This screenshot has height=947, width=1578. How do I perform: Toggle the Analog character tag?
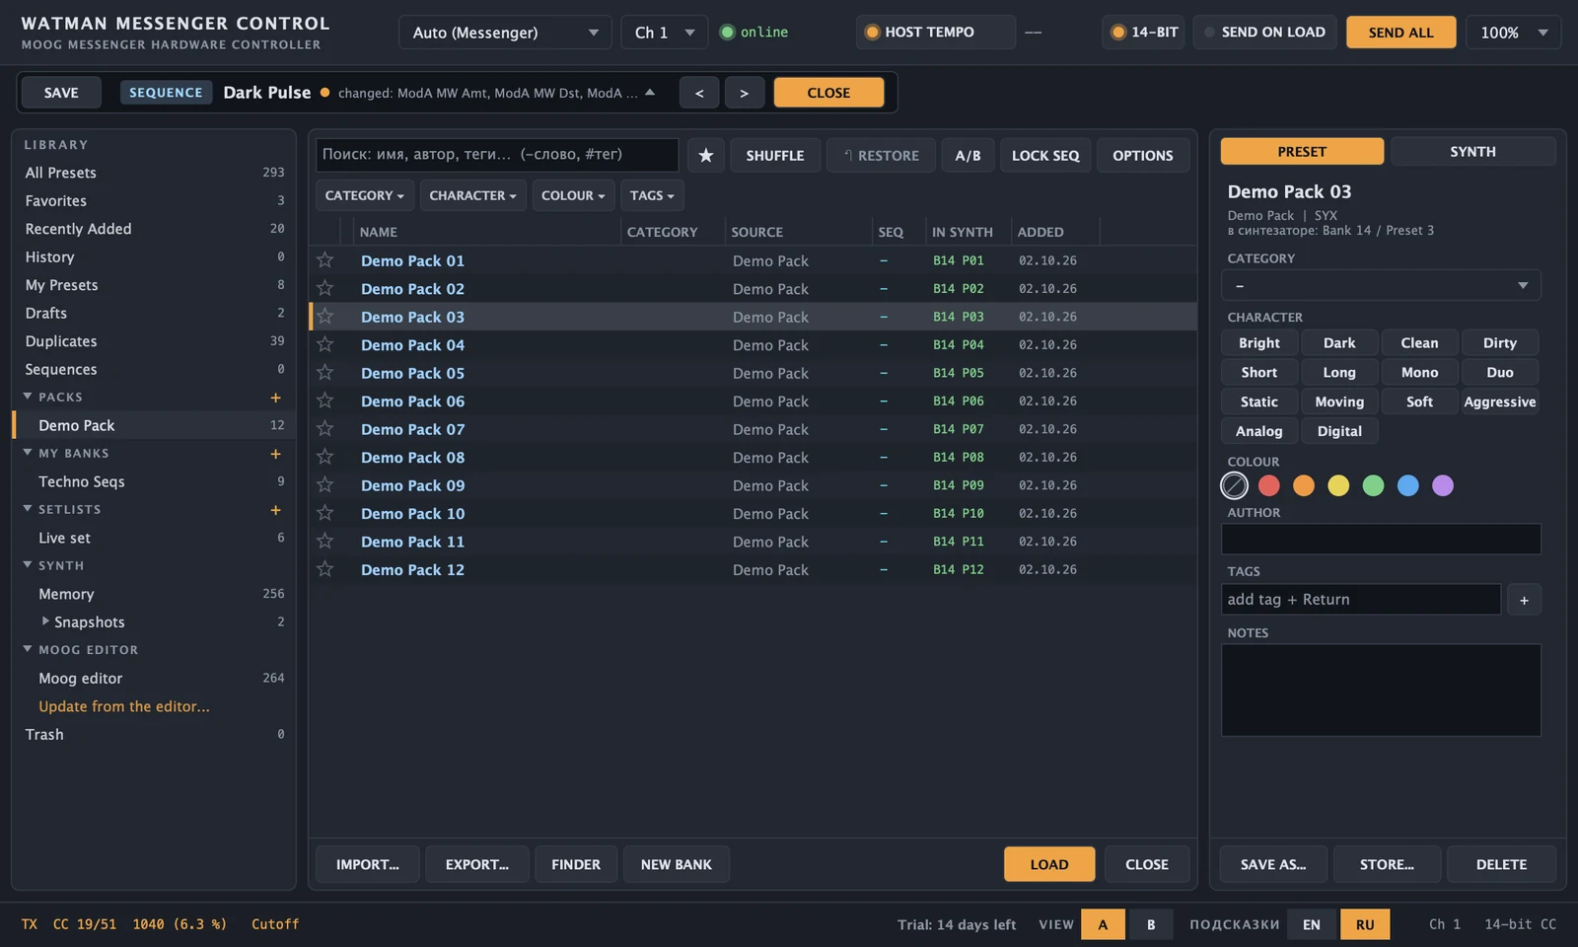click(x=1259, y=431)
